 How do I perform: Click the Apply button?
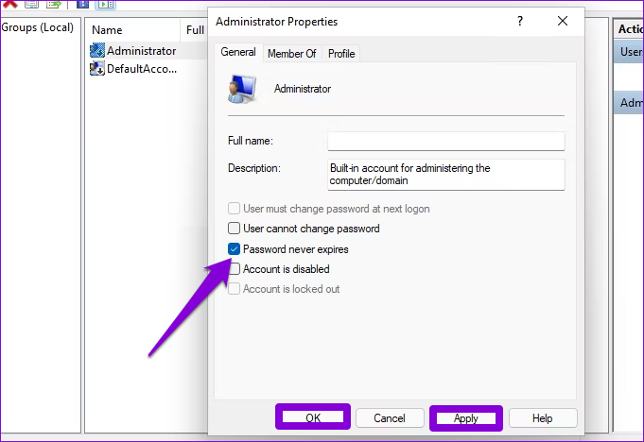pos(466,418)
